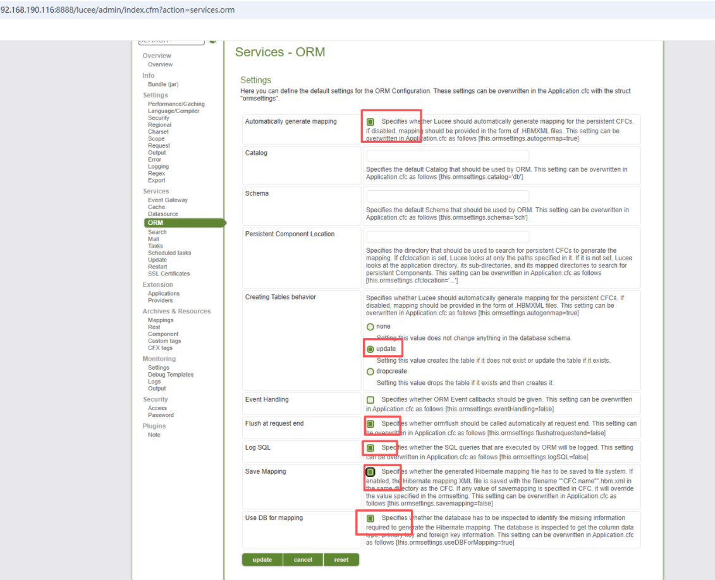
Task: Click the Catalog input field
Action: coord(448,156)
